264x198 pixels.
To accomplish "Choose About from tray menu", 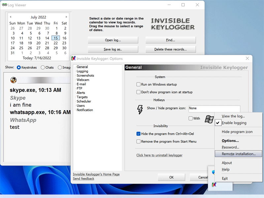I will 238,163.
